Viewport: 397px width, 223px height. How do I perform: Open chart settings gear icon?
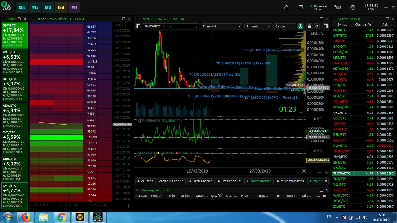click(317, 26)
